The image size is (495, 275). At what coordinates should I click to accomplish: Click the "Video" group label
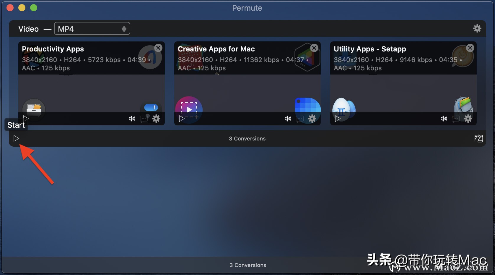[x=29, y=29]
